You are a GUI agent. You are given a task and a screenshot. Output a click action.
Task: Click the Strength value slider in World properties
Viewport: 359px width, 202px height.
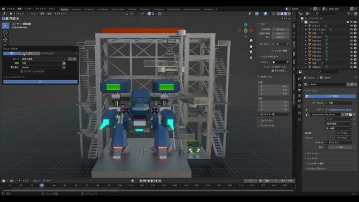pyautogui.click(x=340, y=147)
